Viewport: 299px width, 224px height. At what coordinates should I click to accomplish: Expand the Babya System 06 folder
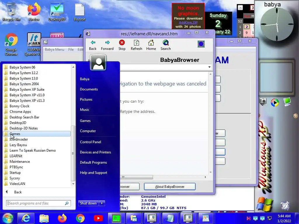[37, 67]
